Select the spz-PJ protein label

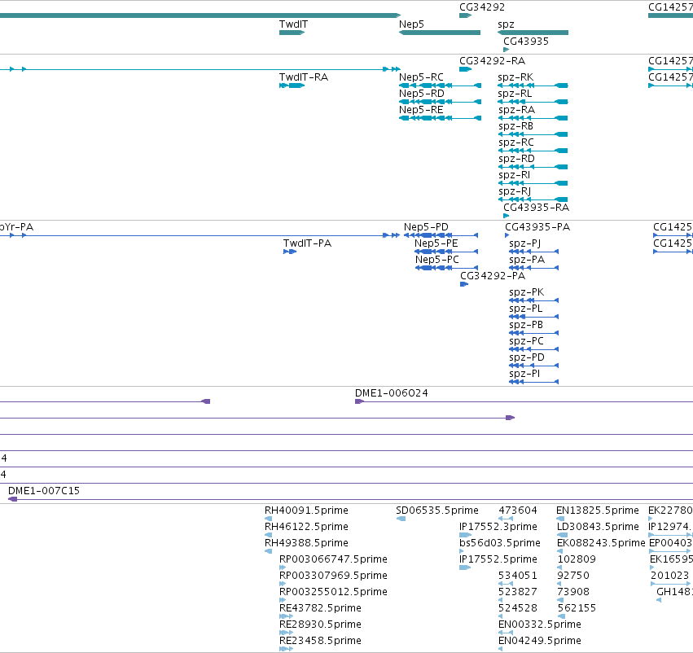coord(525,243)
